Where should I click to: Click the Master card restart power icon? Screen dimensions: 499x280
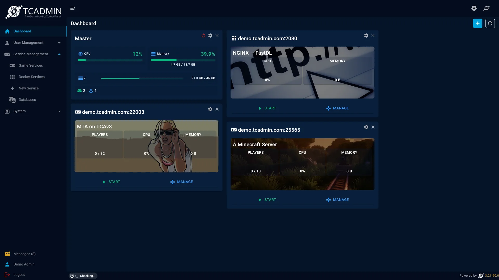[203, 36]
